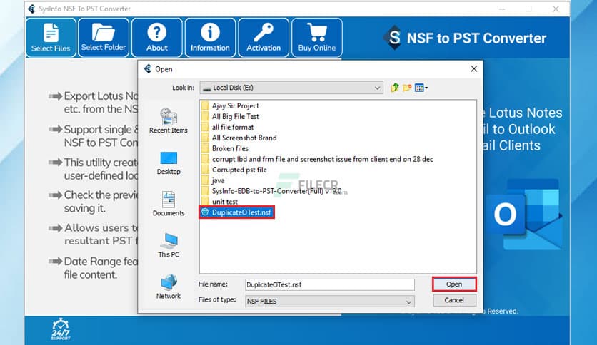Create a new folder via toolbar icon
This screenshot has width=597, height=345.
(407, 88)
